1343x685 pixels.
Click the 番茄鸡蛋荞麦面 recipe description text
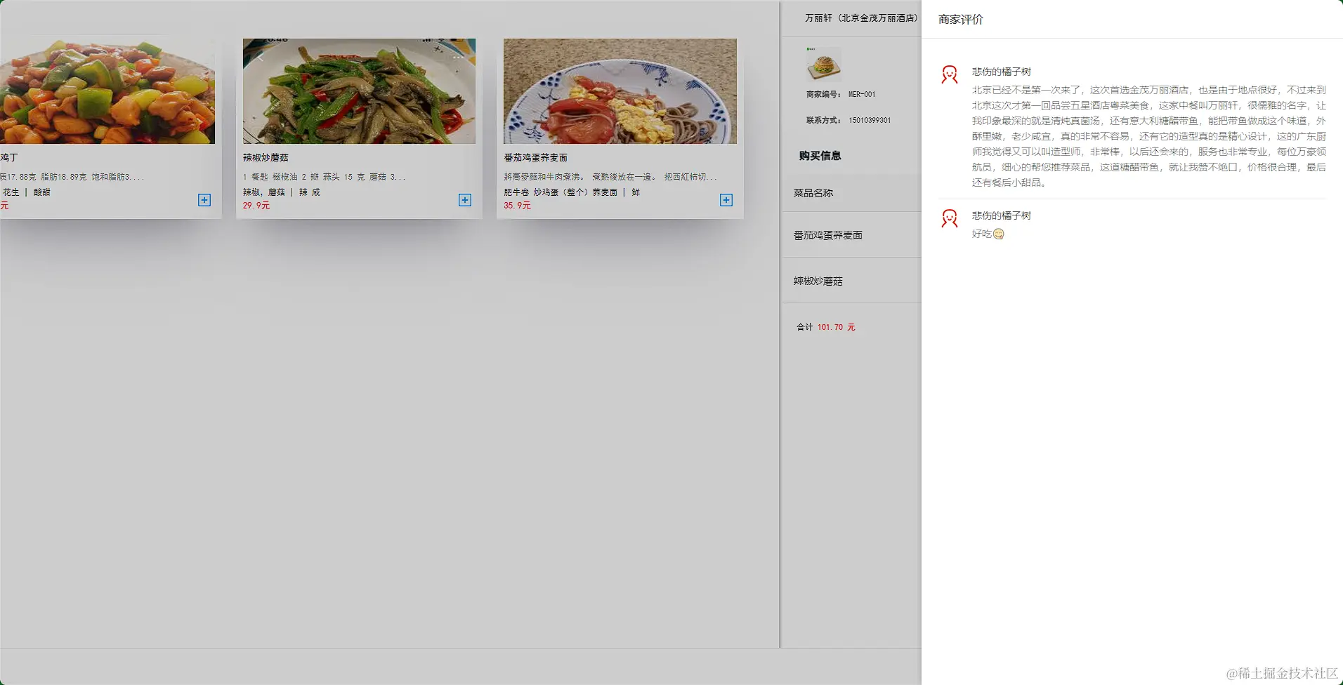tap(610, 177)
